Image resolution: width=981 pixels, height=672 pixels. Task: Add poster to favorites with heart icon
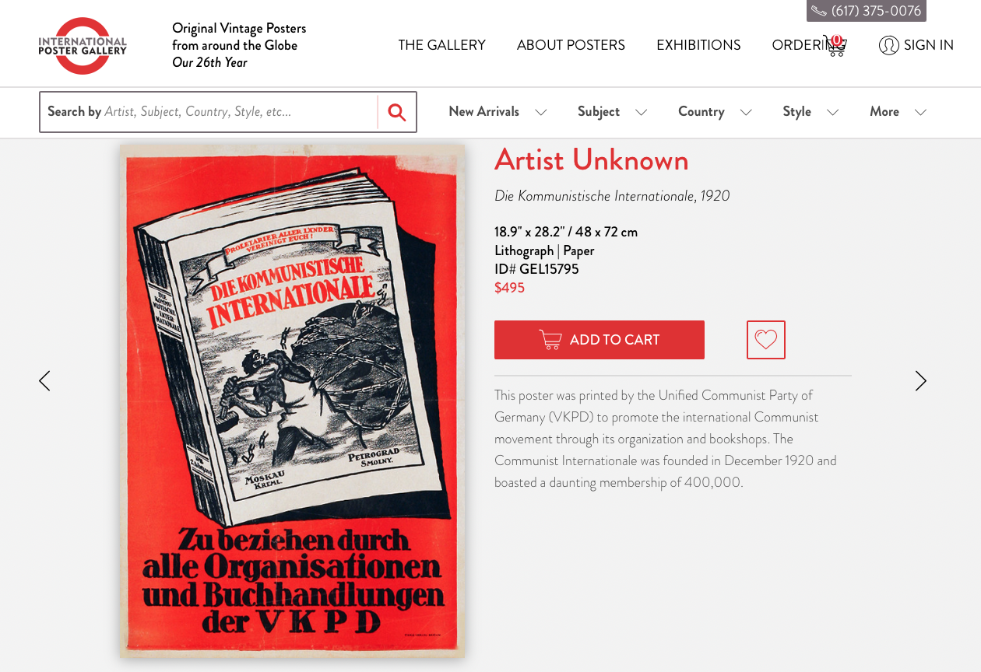coord(766,340)
